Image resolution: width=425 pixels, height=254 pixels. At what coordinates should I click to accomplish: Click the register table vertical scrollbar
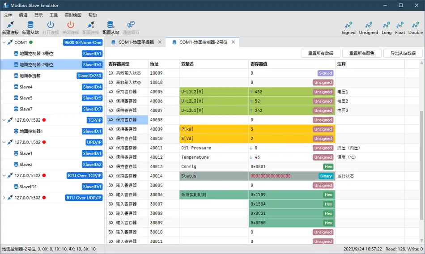point(421,165)
